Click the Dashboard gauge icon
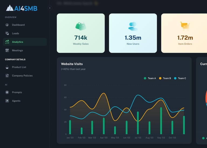Image resolution: width=207 pixels, height=148 pixels. 7,25
